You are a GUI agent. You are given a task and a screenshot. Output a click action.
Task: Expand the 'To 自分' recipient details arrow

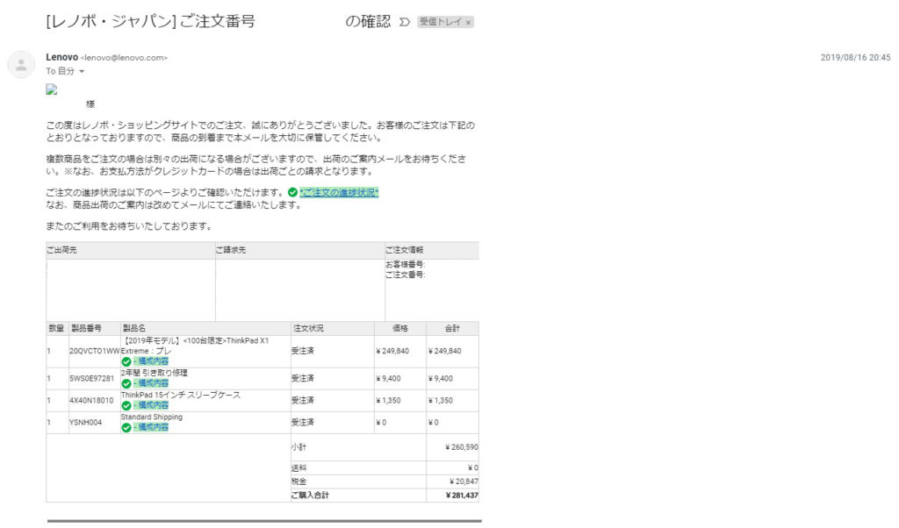(x=82, y=72)
